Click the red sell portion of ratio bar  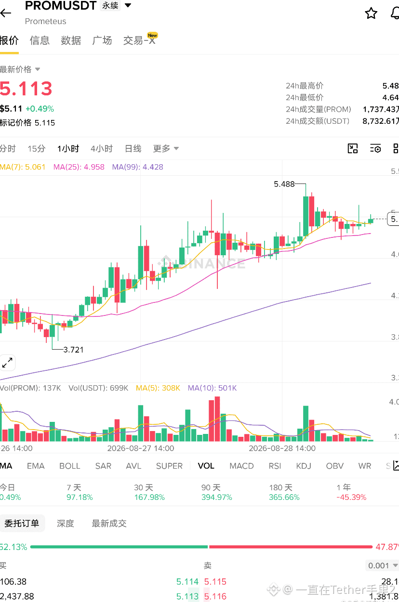point(291,547)
